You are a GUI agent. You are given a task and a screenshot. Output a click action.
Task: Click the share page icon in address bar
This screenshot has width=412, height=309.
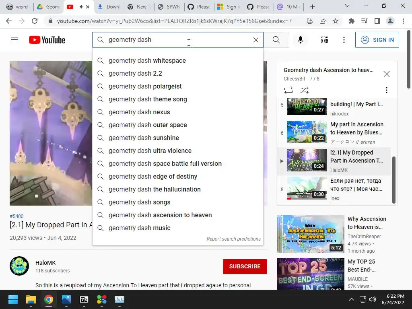323,21
